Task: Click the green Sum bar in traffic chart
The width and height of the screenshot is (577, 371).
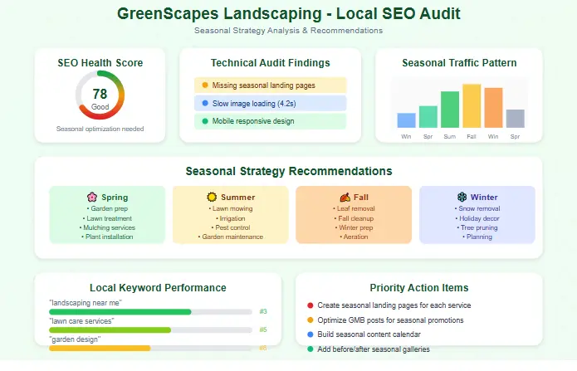Action: (450, 109)
